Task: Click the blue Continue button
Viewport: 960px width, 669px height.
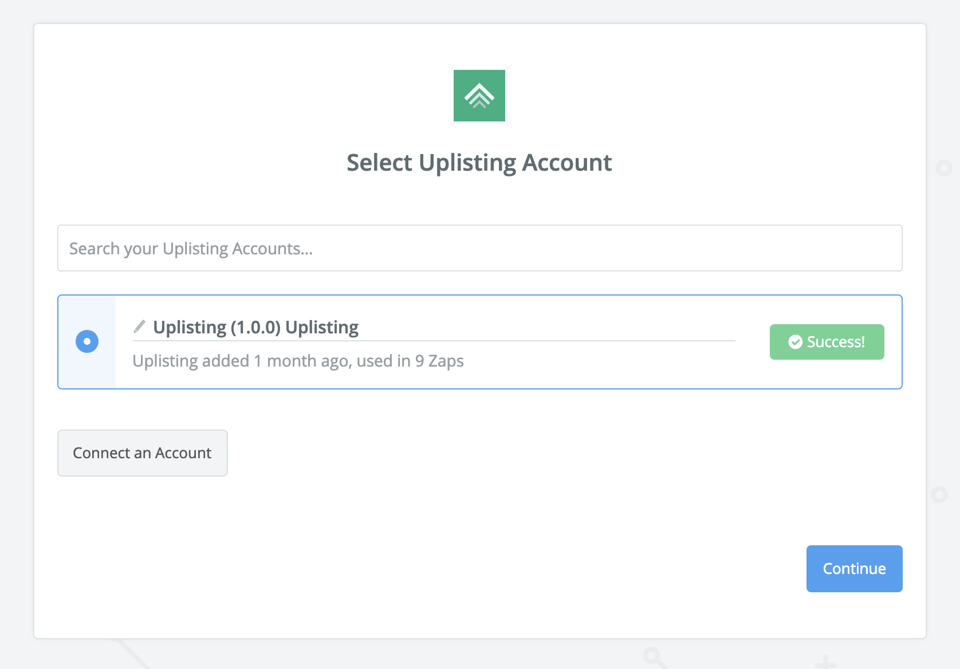Action: 854,569
